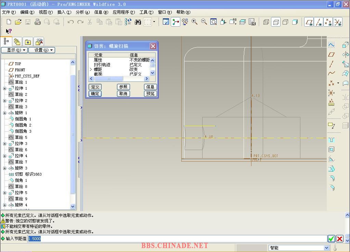Expand the 旋转 1 feature node
Screen dimensions: 350x252
tap(4, 113)
